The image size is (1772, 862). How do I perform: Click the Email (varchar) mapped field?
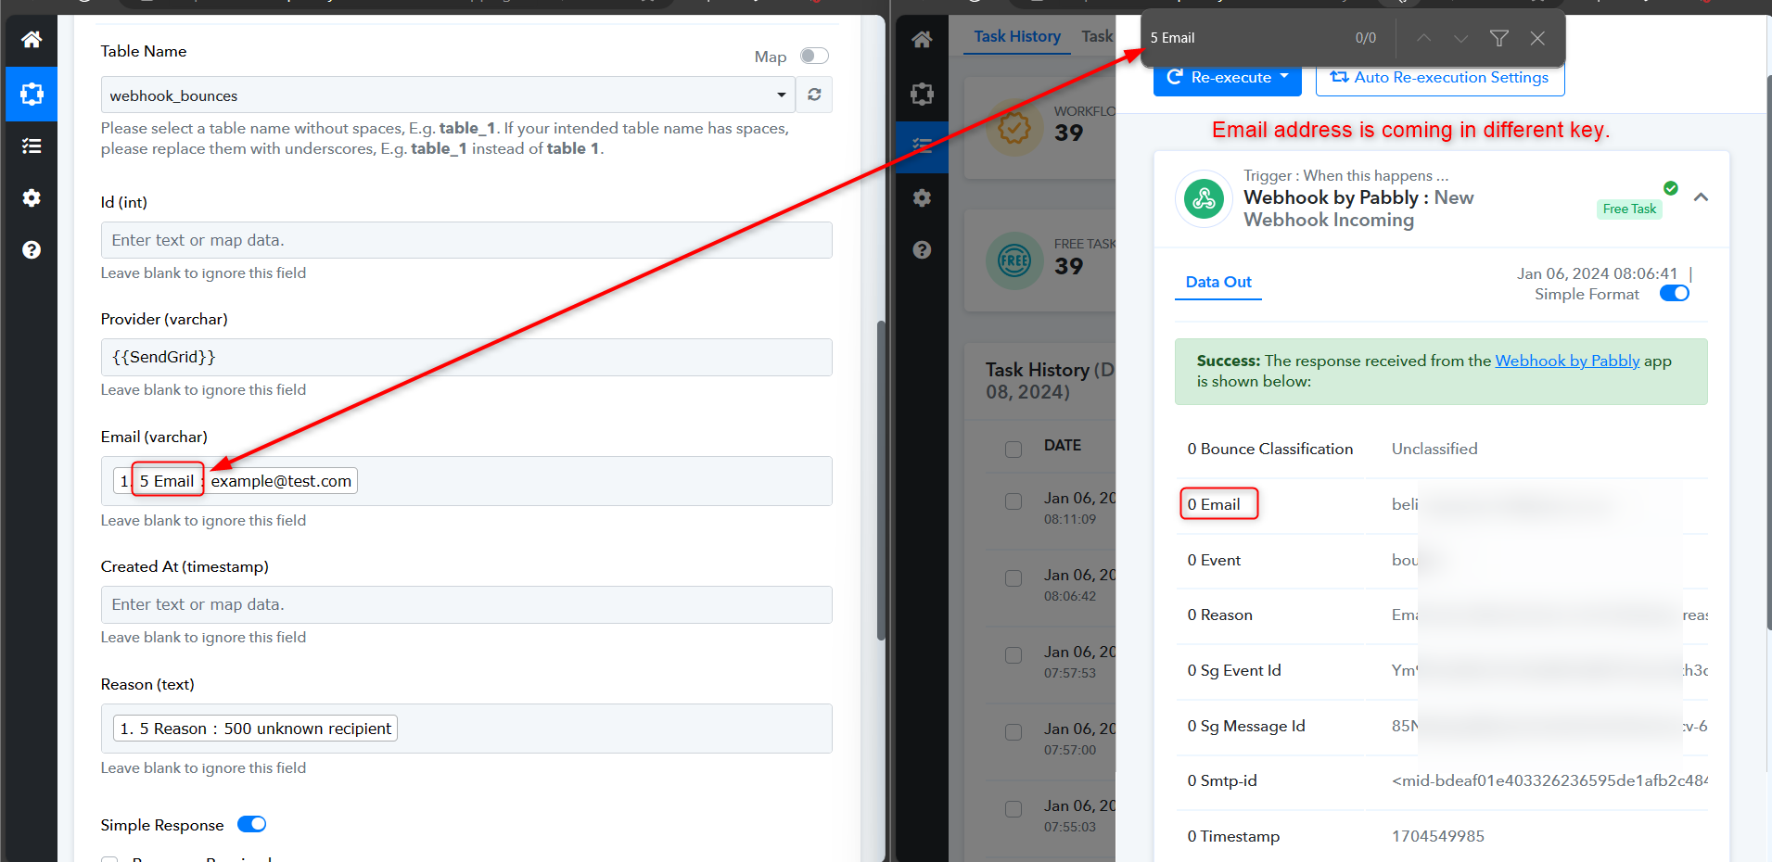pyautogui.click(x=466, y=481)
